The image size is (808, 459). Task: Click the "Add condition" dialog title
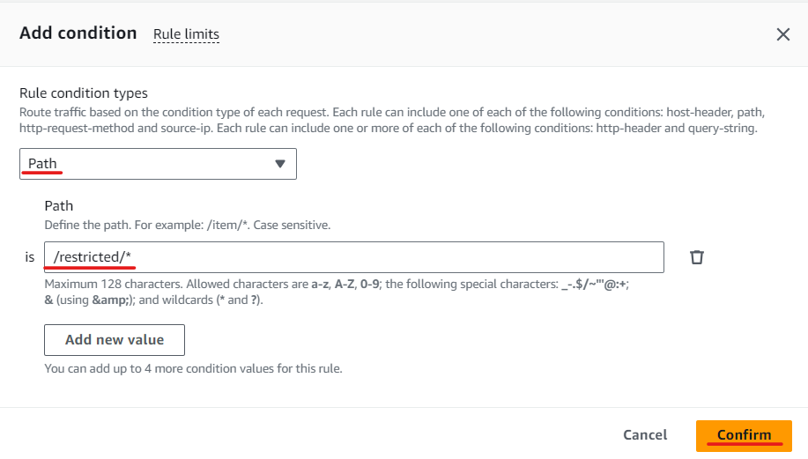click(78, 33)
